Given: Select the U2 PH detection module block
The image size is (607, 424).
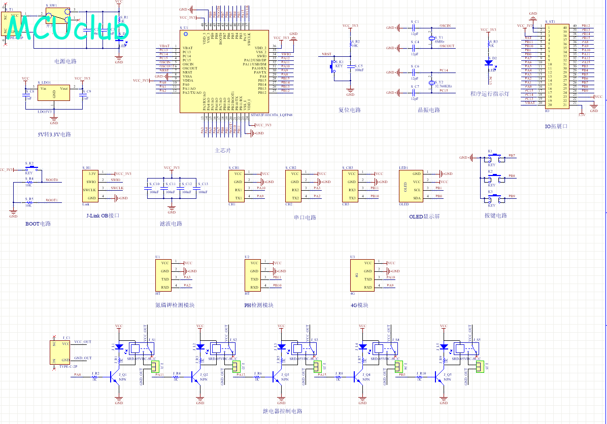Looking at the screenshot, I should [x=252, y=275].
